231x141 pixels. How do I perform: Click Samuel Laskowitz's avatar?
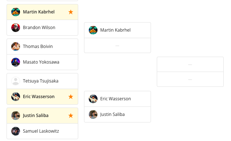pos(16,131)
